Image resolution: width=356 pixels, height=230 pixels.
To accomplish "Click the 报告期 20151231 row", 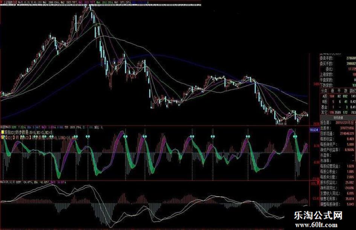I will pos(338,123).
